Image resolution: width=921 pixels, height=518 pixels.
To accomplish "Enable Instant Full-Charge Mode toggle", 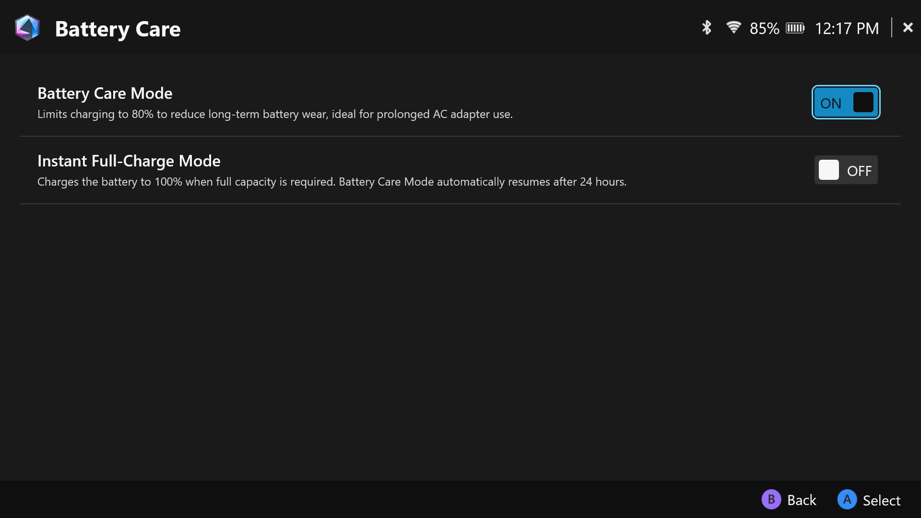I will coord(846,170).
